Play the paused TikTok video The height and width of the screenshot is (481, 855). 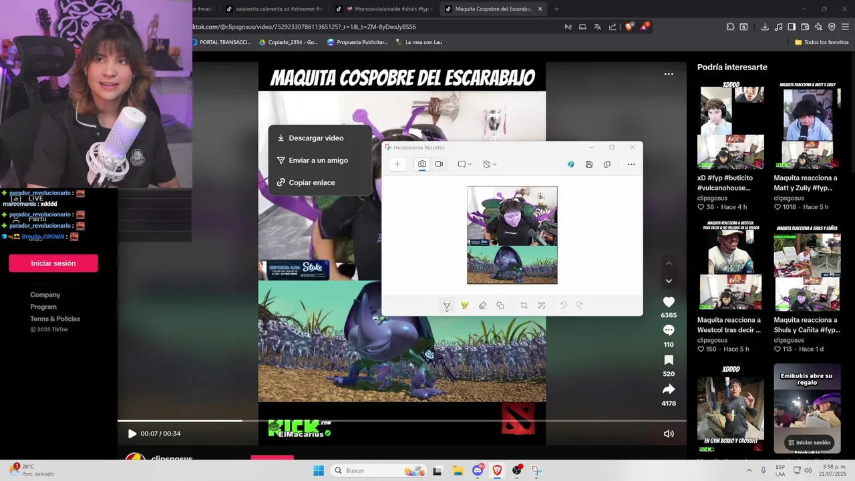point(132,434)
